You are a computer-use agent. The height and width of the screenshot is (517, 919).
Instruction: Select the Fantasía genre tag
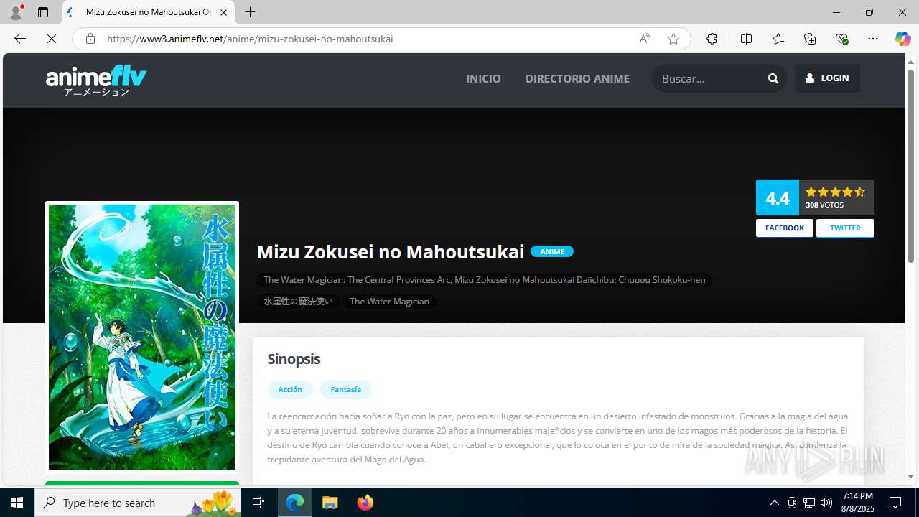click(345, 389)
